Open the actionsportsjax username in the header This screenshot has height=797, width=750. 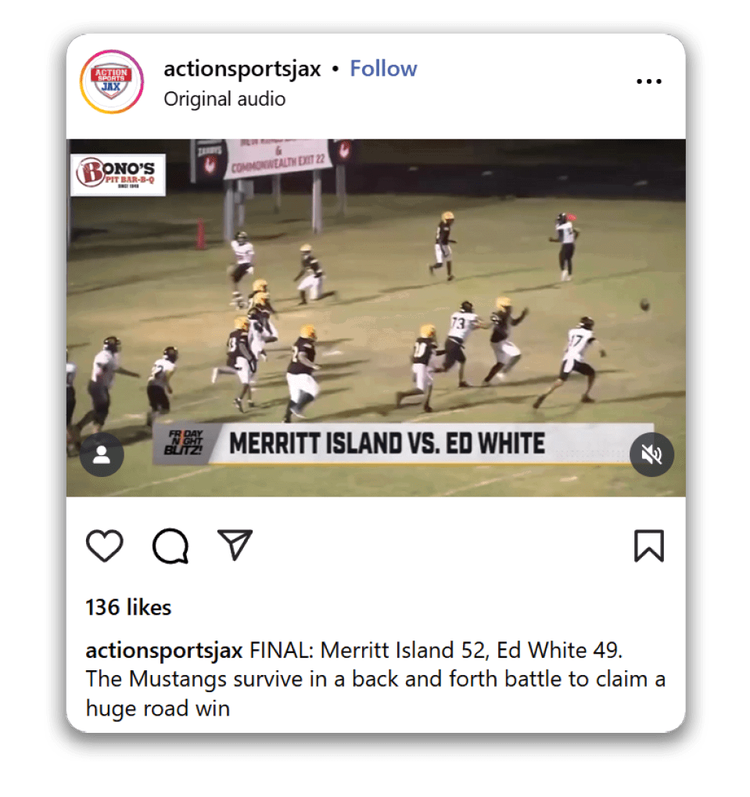coord(242,69)
